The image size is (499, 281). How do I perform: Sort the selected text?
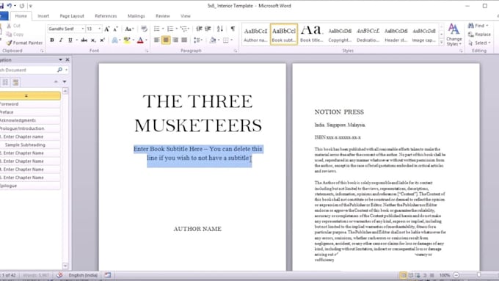pyautogui.click(x=220, y=29)
